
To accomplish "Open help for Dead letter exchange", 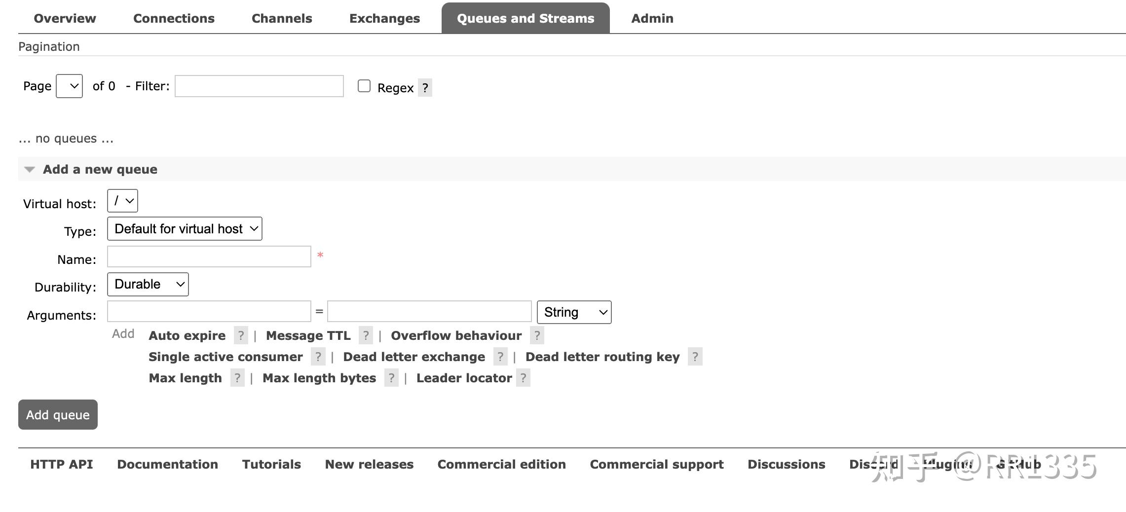I will point(500,357).
